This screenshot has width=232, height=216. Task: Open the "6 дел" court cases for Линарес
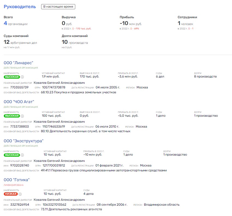tap(160, 77)
